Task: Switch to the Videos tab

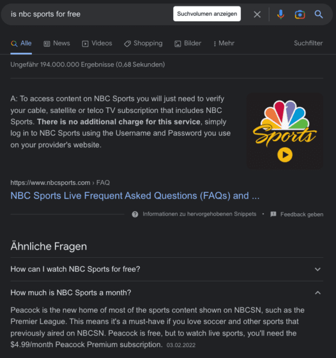Action: (x=97, y=43)
